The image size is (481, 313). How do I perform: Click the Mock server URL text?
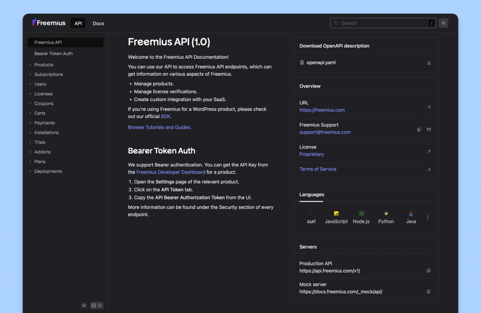coord(341,292)
